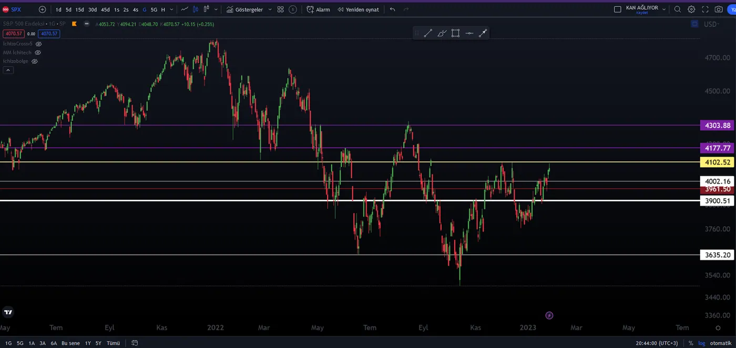Expand the timeframe interval dropdown

tap(171, 9)
